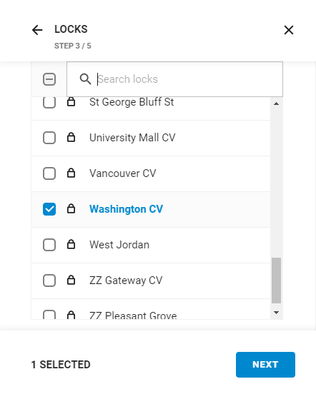Go back using the left arrow icon
Viewport: 316px width, 394px height.
click(x=37, y=30)
